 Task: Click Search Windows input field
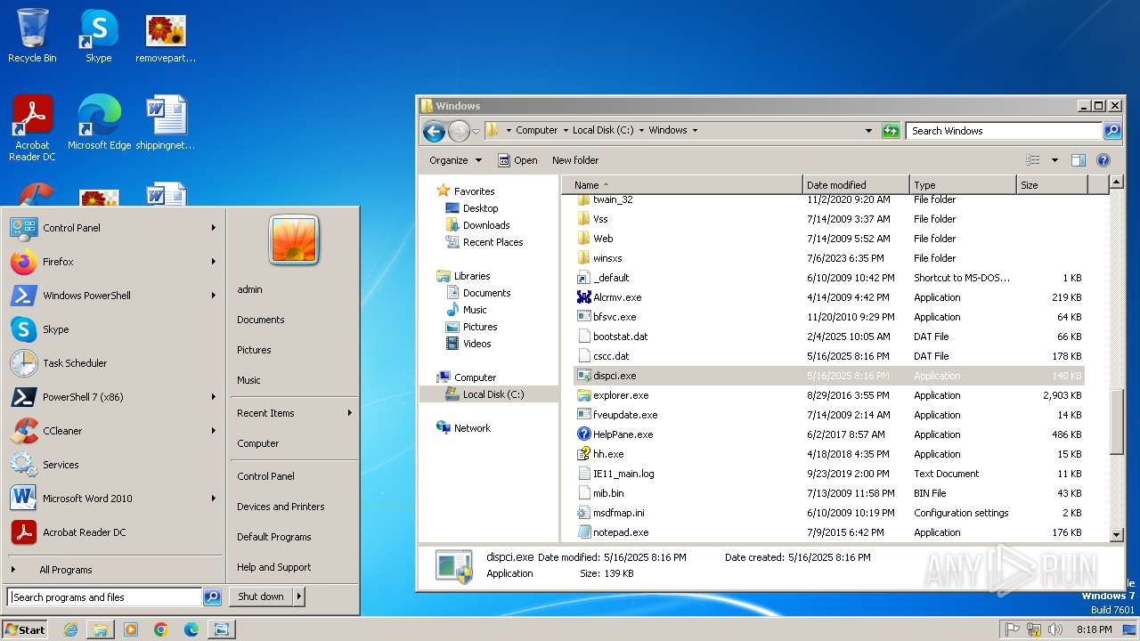coord(1005,131)
